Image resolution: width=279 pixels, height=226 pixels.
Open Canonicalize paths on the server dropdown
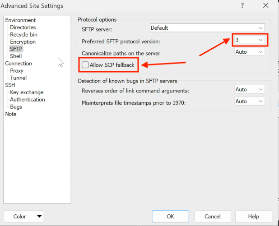point(250,52)
